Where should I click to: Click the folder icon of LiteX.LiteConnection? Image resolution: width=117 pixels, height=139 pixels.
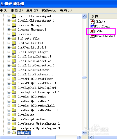14,61
